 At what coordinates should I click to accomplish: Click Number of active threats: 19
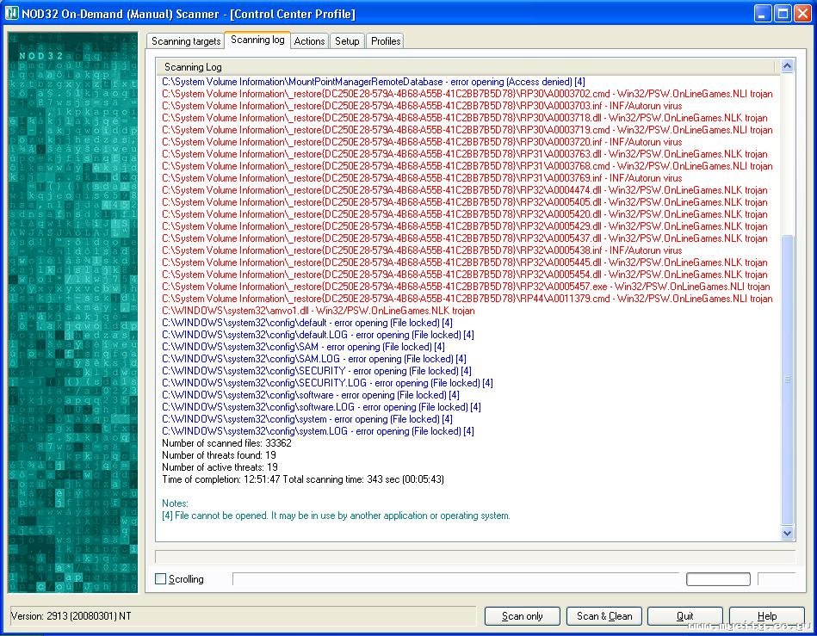[x=220, y=467]
